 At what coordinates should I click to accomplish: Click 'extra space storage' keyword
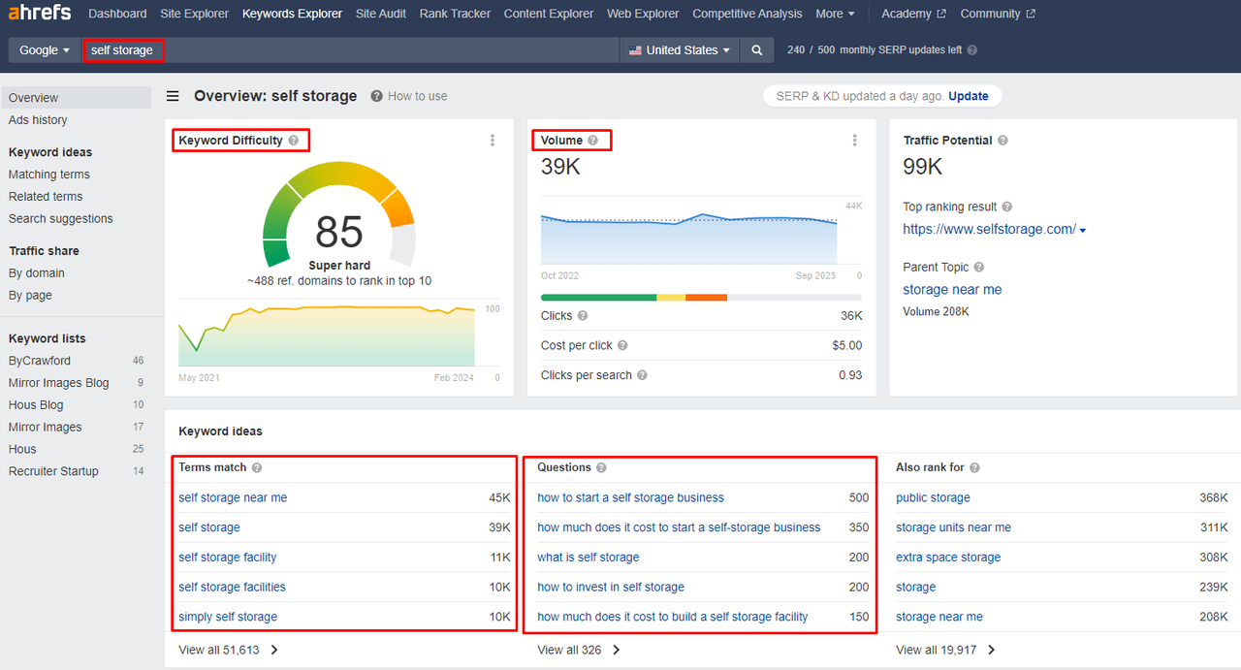click(x=948, y=558)
